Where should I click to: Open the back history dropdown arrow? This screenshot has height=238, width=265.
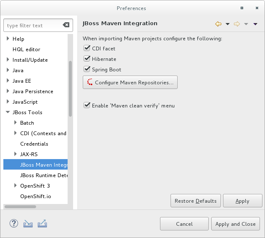(x=228, y=24)
